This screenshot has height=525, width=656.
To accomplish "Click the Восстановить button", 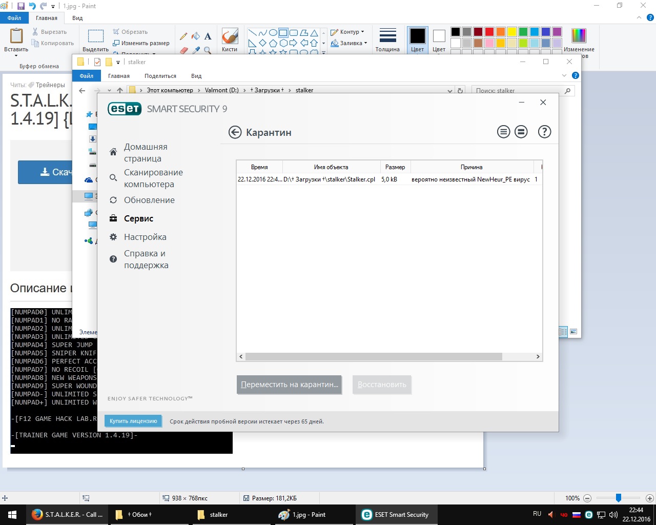I will 382,385.
